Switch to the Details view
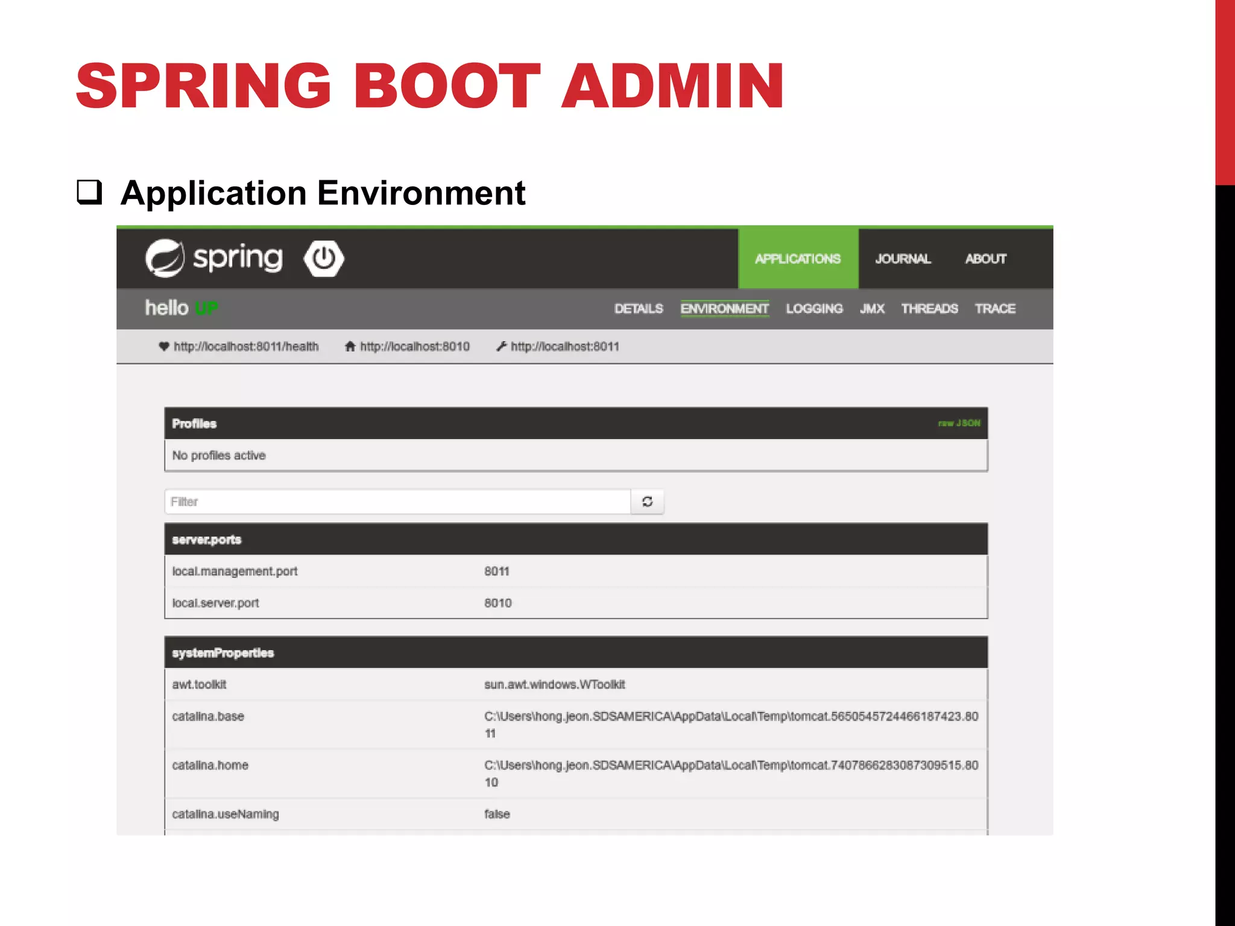Image resolution: width=1235 pixels, height=926 pixels. point(638,309)
